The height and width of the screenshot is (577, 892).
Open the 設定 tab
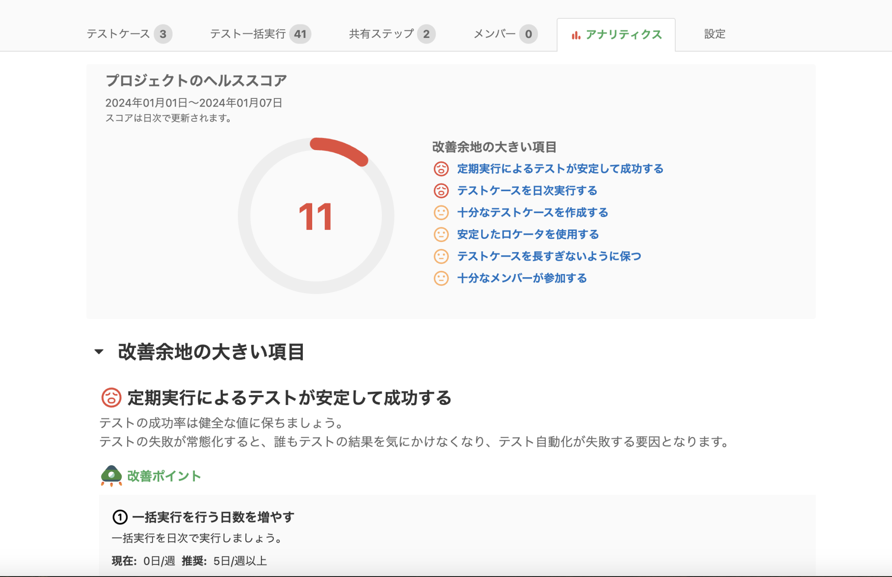(714, 34)
